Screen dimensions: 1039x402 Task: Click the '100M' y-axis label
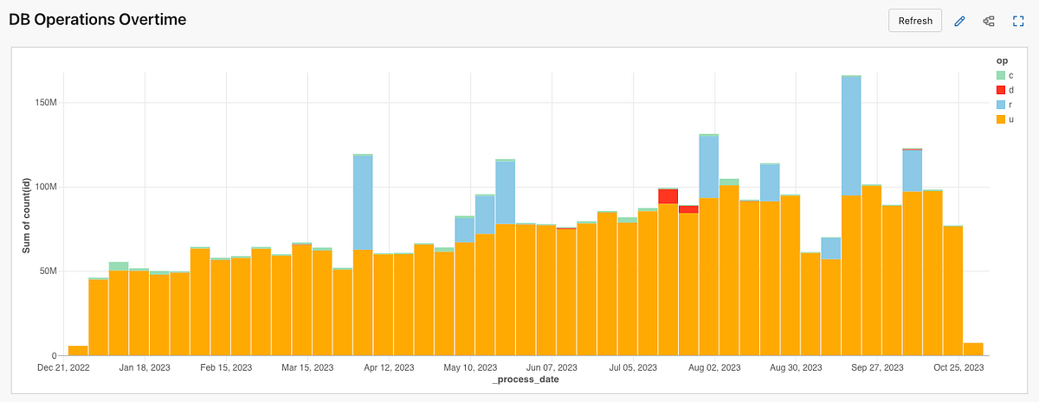pos(45,188)
